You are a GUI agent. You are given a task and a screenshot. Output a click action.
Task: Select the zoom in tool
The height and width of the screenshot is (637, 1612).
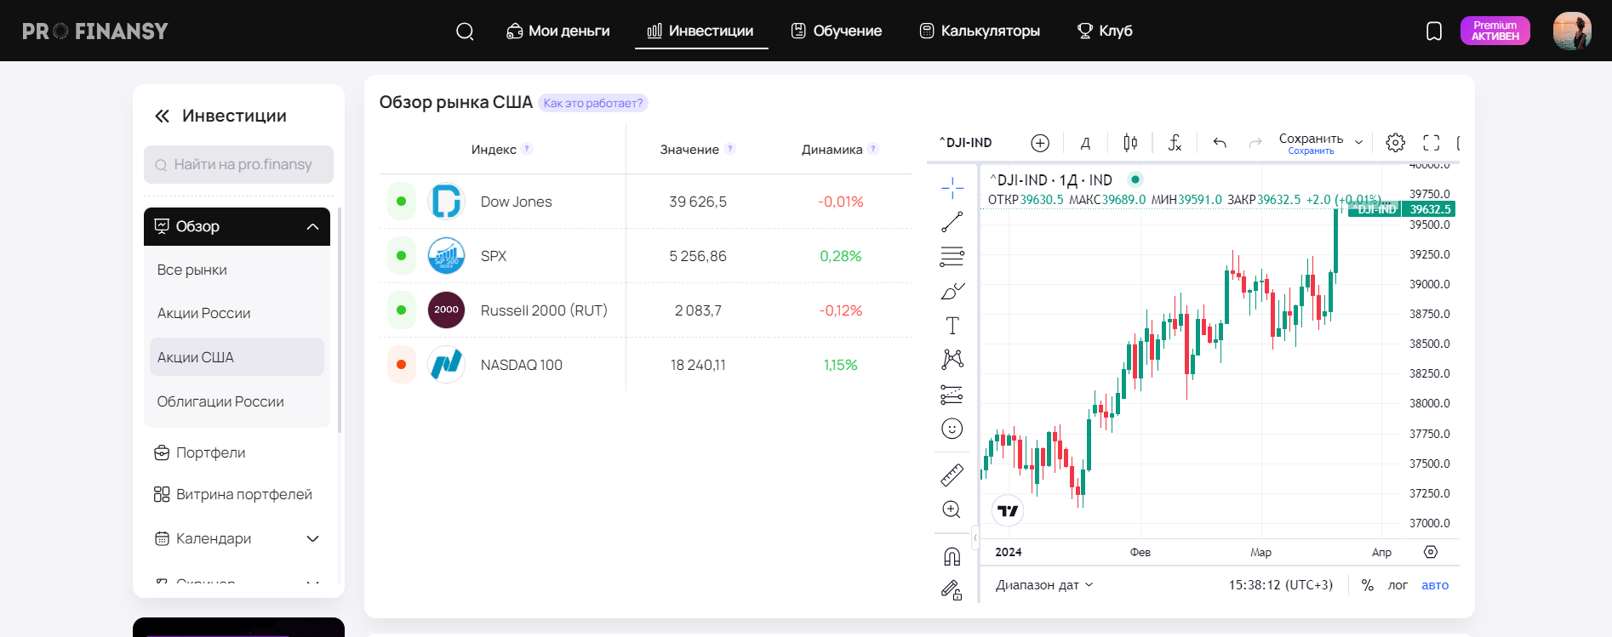pos(952,509)
